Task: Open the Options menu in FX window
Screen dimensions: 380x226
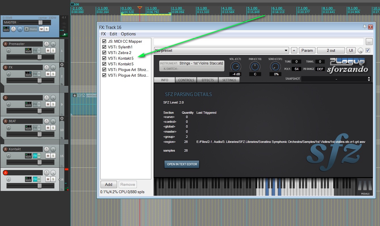Action: pyautogui.click(x=128, y=34)
